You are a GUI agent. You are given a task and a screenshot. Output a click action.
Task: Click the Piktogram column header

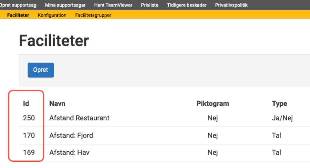pos(213,103)
